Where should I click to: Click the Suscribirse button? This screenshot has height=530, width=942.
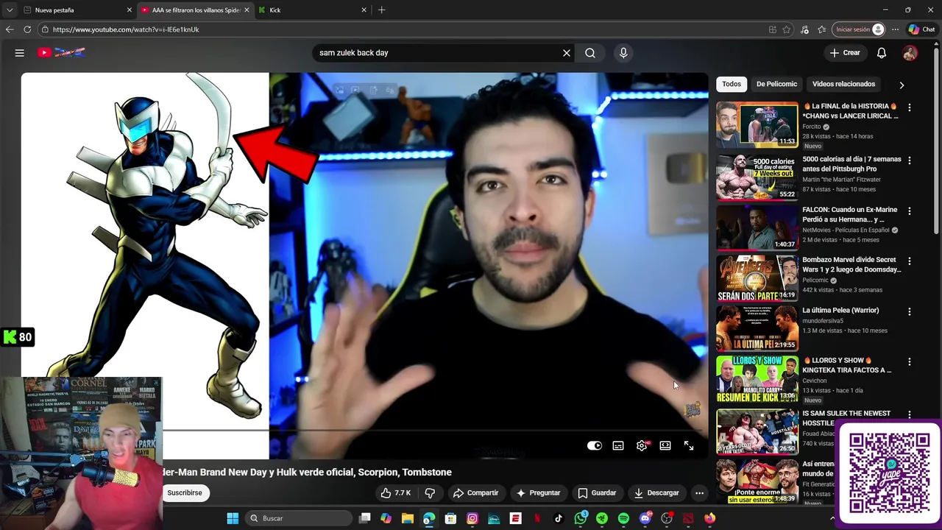point(184,493)
